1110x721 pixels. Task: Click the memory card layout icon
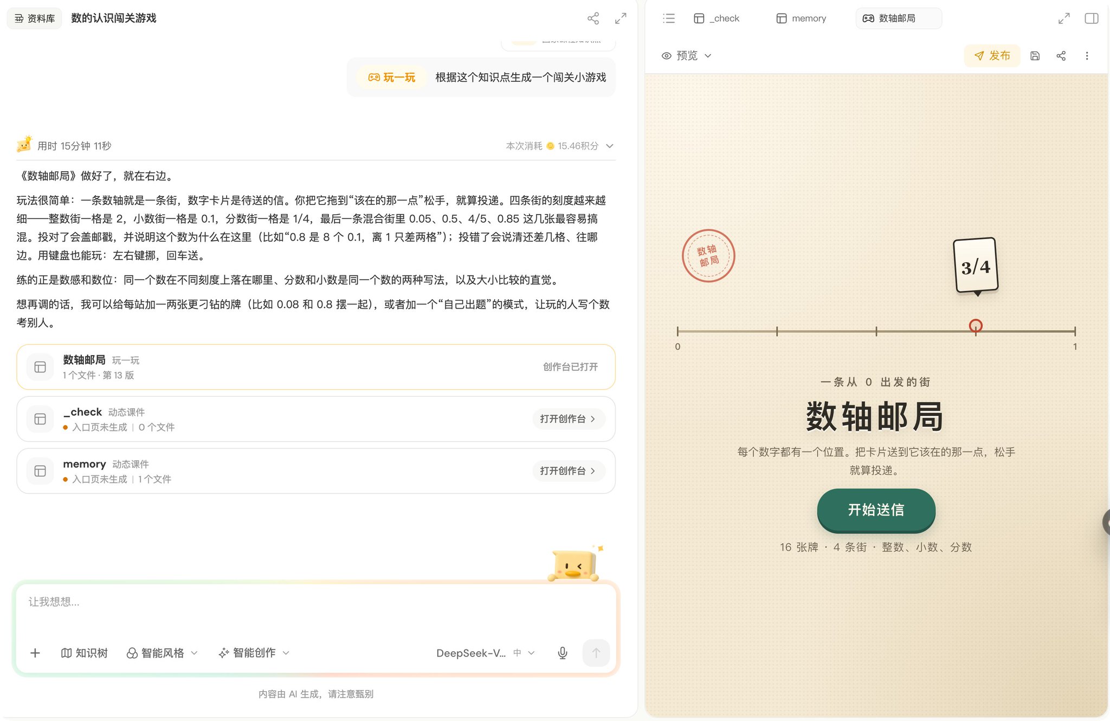click(40, 471)
